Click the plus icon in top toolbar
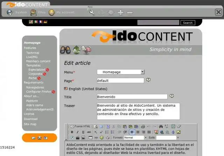The height and width of the screenshot is (156, 224). point(120,13)
